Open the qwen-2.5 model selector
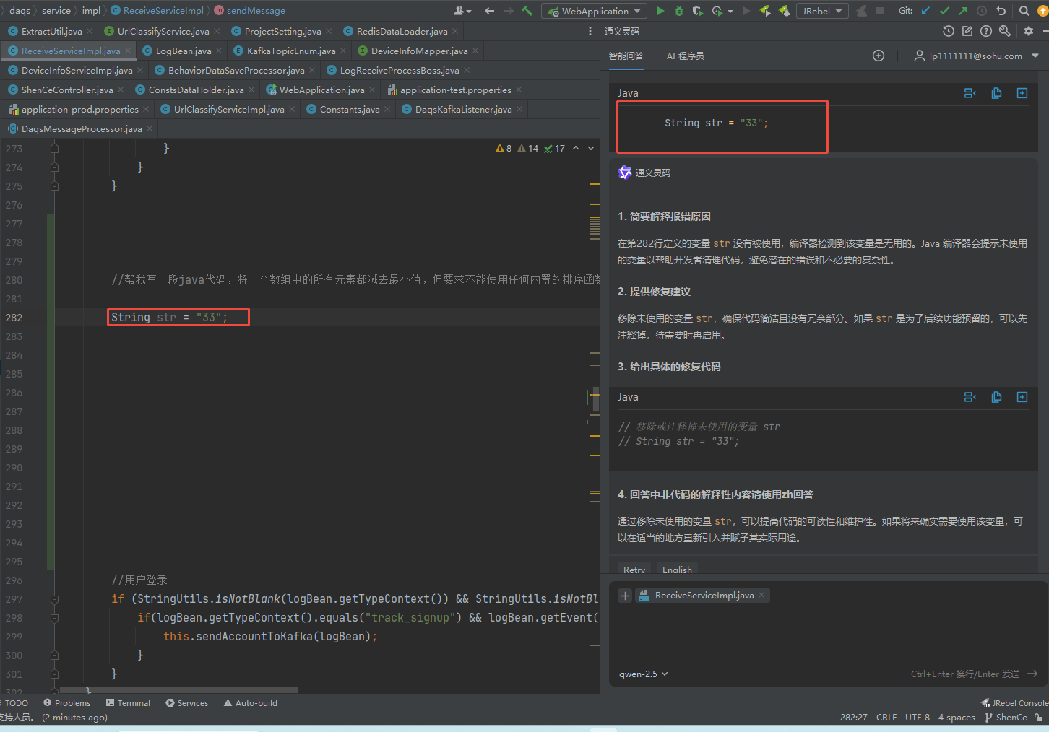The image size is (1049, 732). coord(643,674)
